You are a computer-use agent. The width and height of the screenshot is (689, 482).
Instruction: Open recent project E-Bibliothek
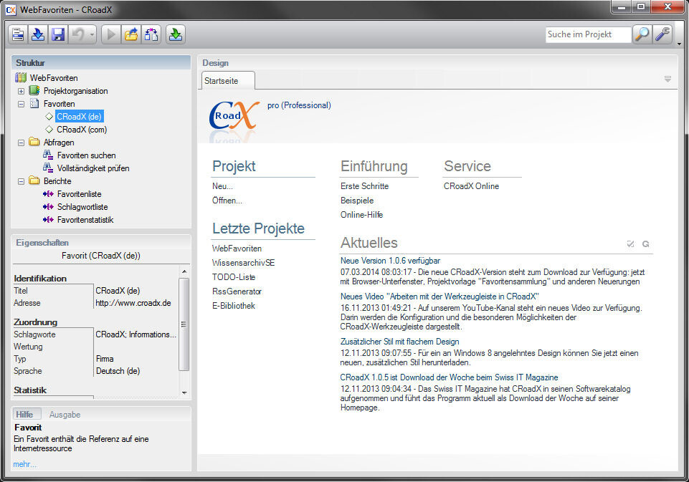[233, 306]
